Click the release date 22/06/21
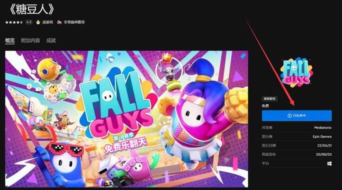 pos(324,145)
